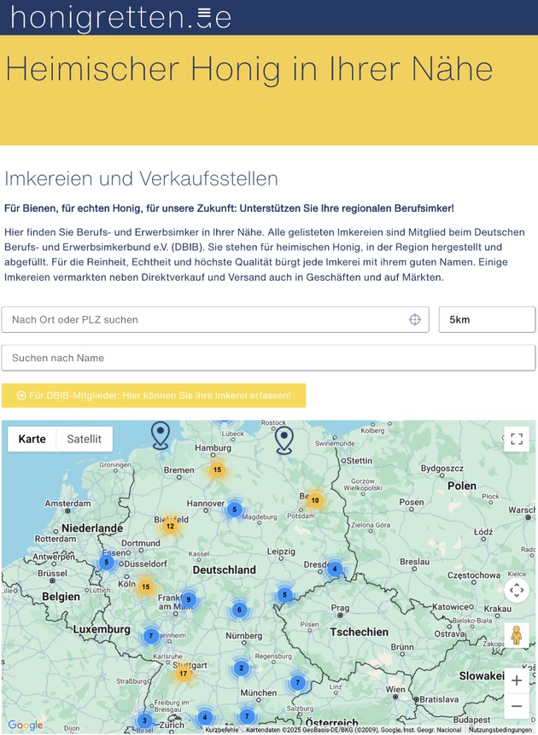Viewport: 538px width, 735px height.
Task: Open the 6 cluster north of Nürnberg
Action: (x=239, y=610)
